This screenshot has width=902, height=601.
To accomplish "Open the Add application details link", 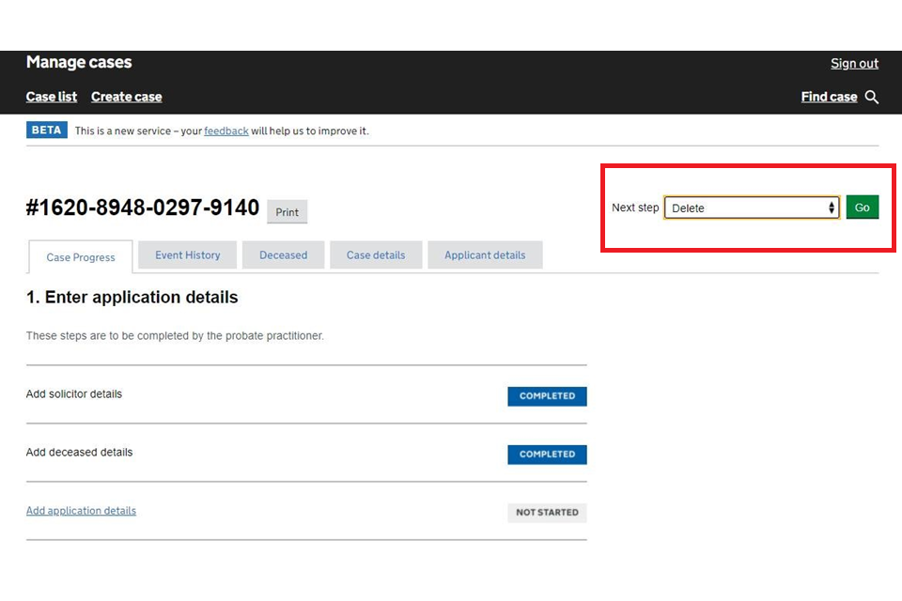I will pos(81,511).
